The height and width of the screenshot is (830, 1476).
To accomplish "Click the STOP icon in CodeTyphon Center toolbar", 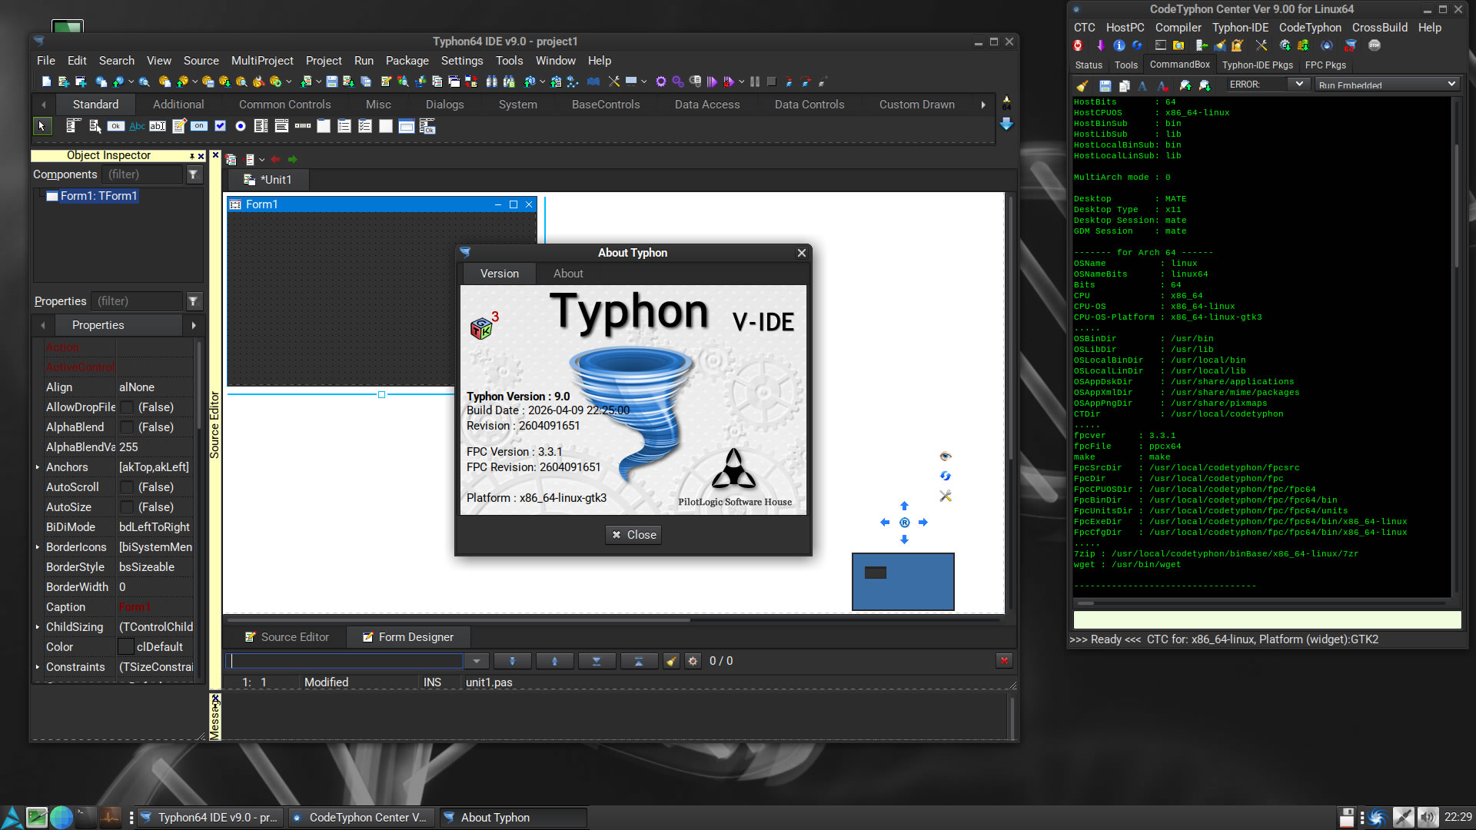I will [1375, 45].
